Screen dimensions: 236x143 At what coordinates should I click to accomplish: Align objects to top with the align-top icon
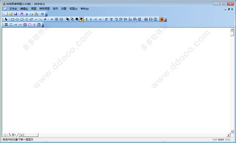coord(121,19)
